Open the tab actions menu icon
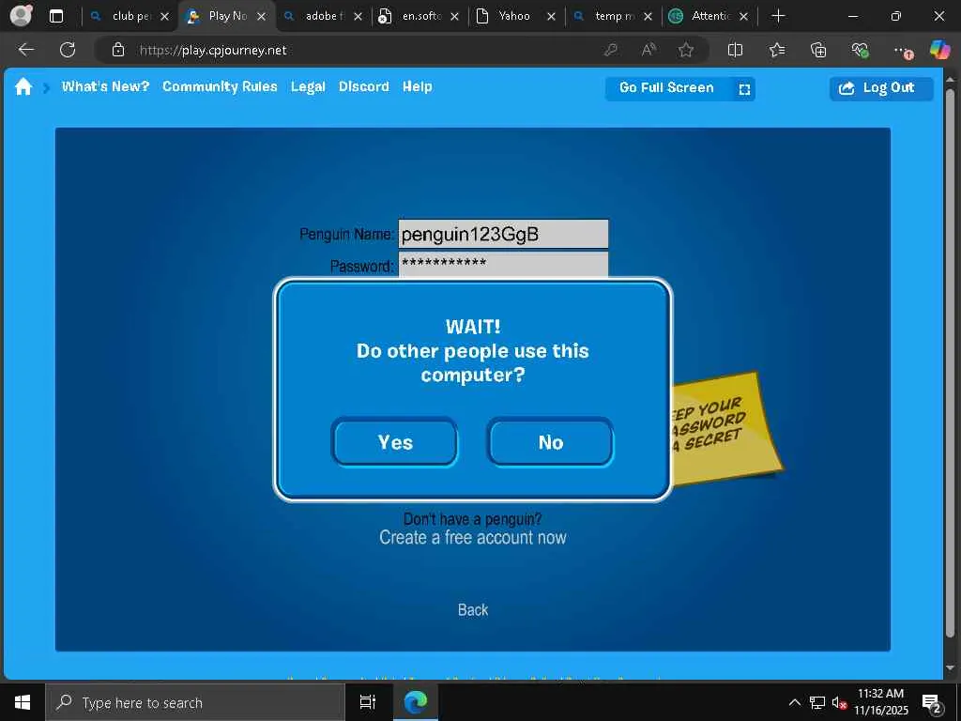This screenshot has height=721, width=961. point(55,16)
